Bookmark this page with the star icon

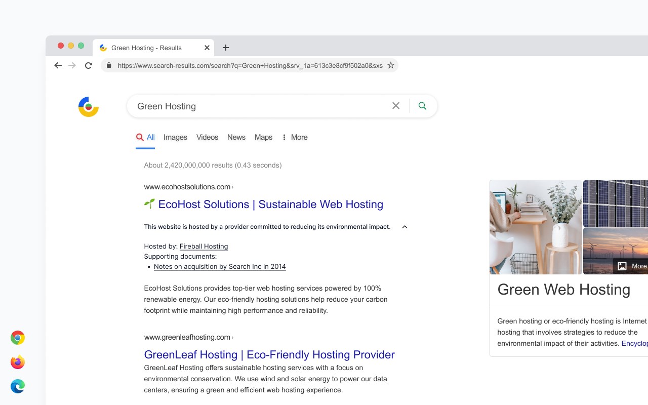[391, 65]
